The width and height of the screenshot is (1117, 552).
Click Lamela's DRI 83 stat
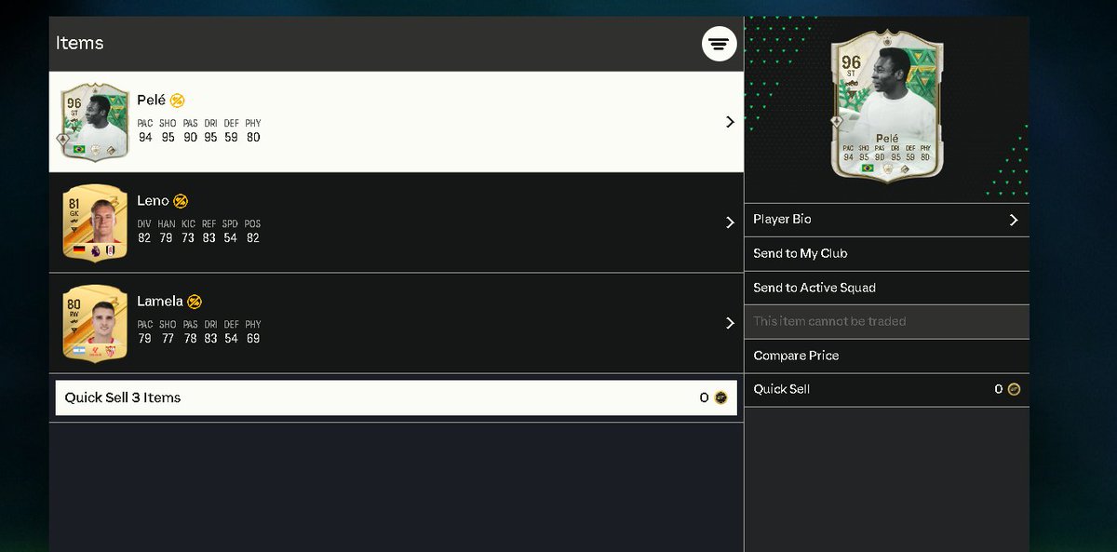coord(210,331)
